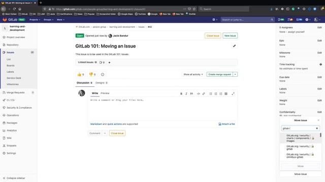Edit Assignees in right sidebar
The image size is (325, 182).
pos(319,27)
